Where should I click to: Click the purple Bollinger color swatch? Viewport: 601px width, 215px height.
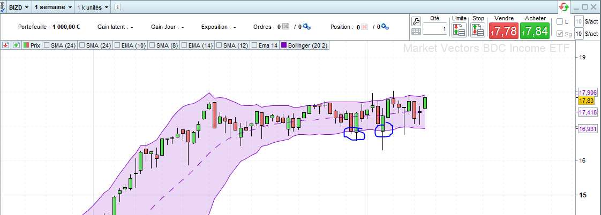(284, 45)
